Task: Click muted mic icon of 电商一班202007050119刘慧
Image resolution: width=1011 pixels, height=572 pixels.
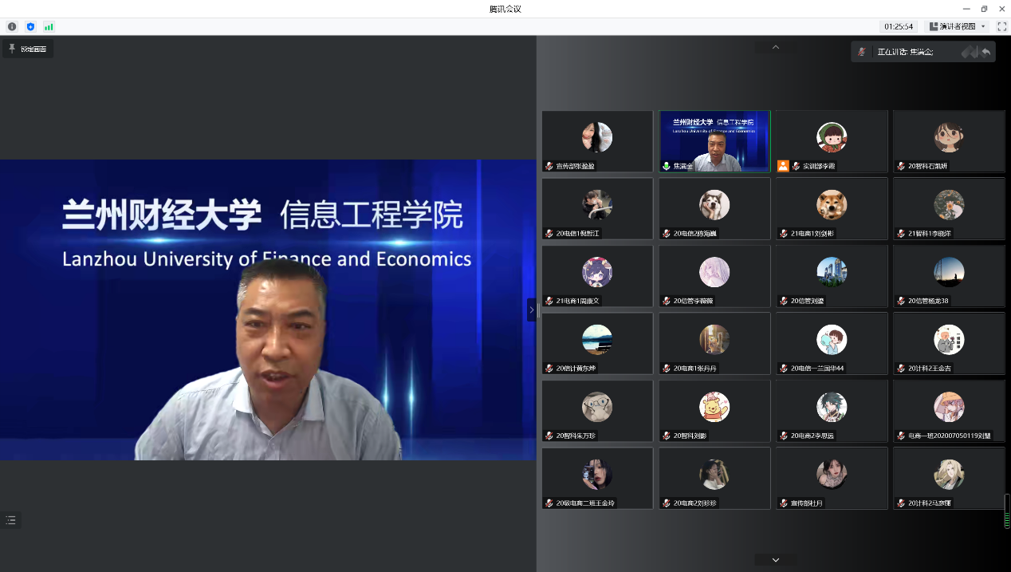Action: coord(901,436)
